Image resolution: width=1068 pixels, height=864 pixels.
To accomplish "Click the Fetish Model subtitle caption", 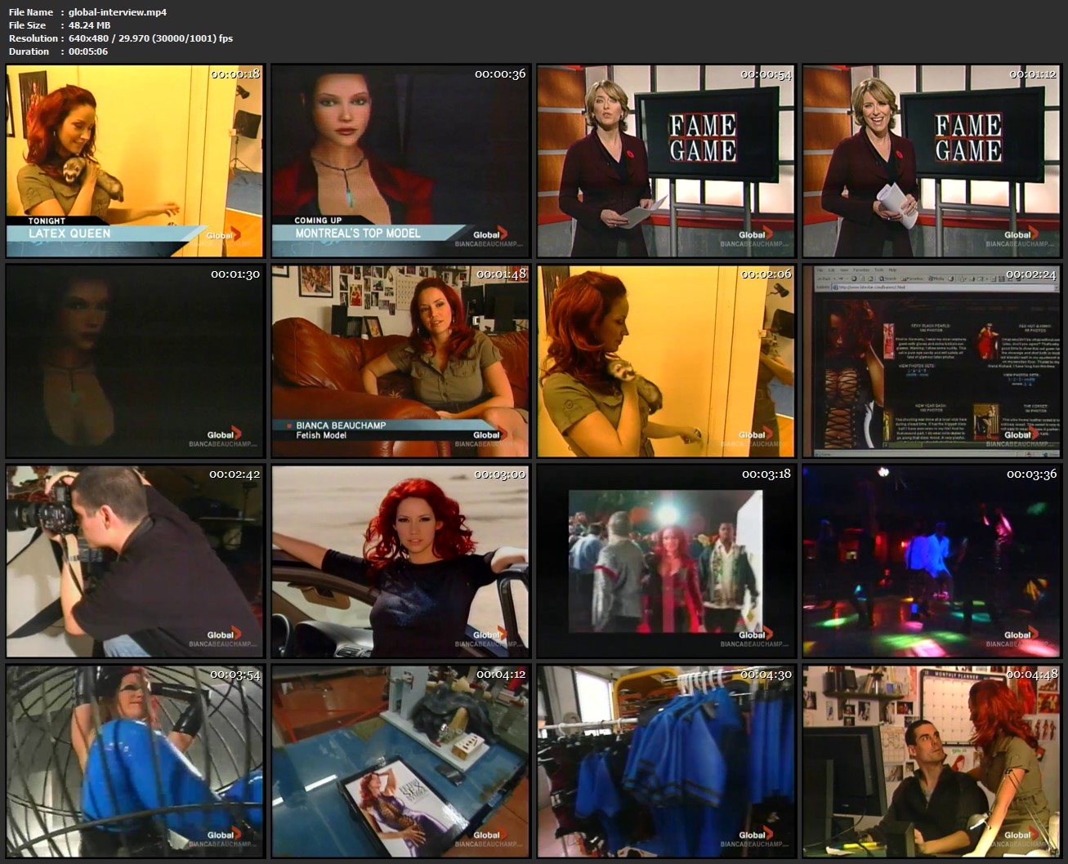I will click(321, 435).
